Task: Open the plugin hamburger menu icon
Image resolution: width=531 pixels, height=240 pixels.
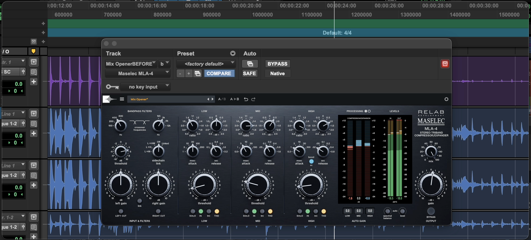Action: (122, 99)
